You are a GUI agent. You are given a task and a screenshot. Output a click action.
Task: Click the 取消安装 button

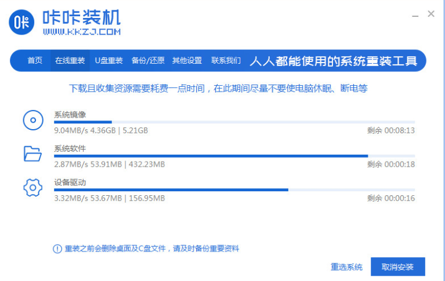(x=397, y=267)
